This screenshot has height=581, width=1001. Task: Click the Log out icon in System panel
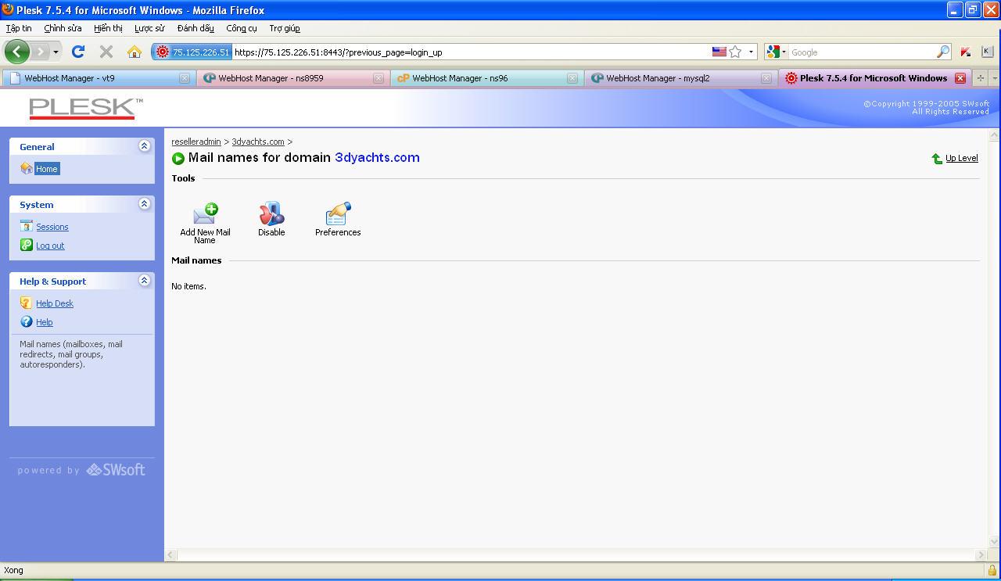27,245
